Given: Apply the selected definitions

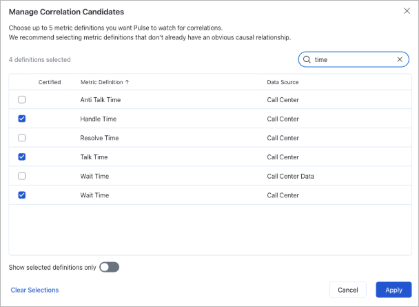Looking at the screenshot, I should (394, 290).
